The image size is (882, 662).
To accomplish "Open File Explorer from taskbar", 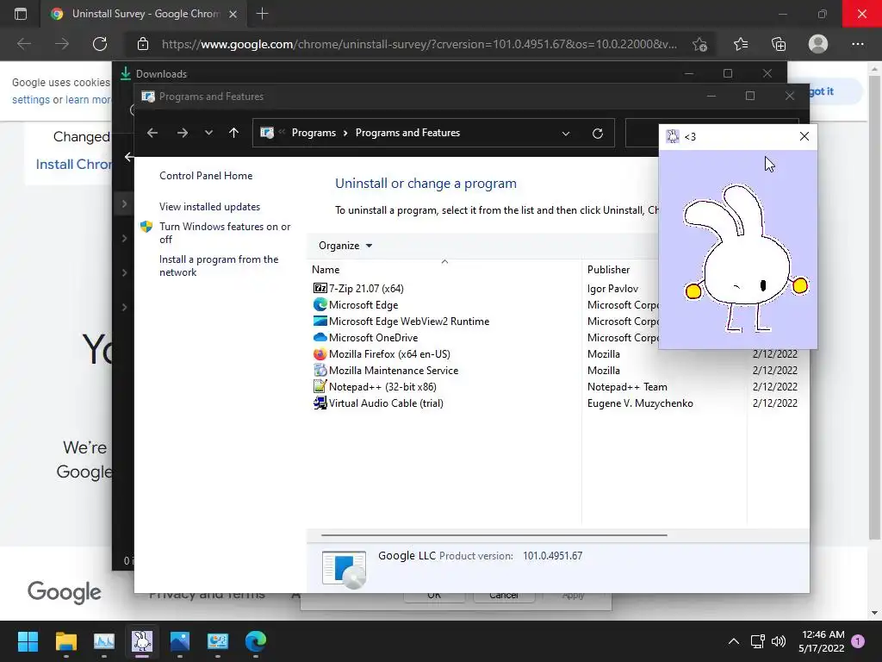I will click(x=65, y=641).
